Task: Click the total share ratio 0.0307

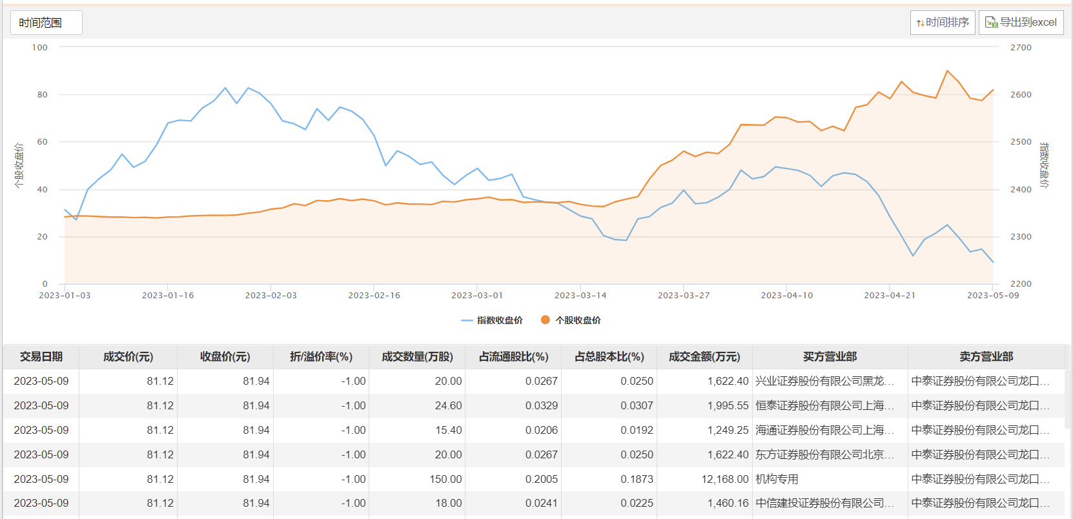Action: (x=637, y=406)
